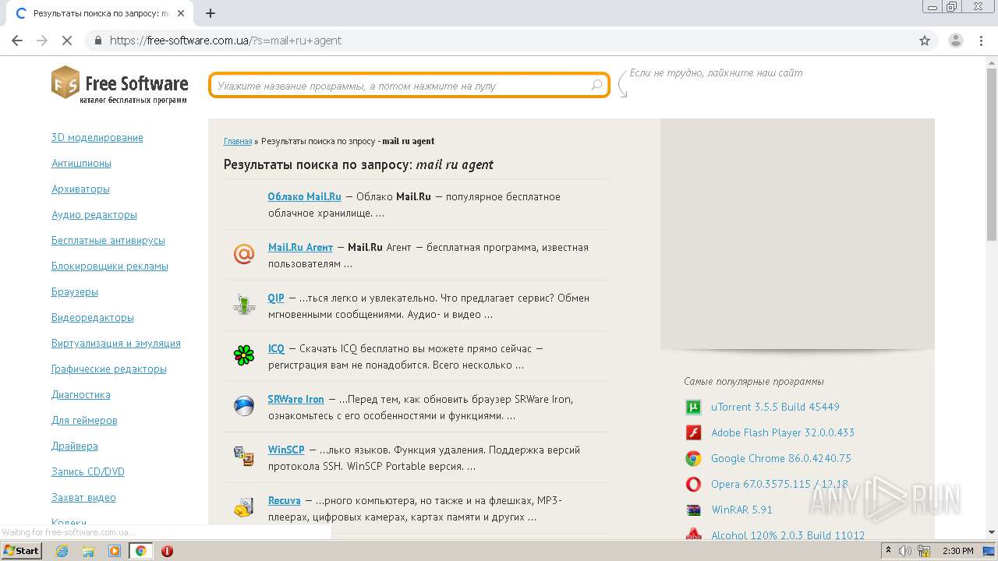Open the Виртуализация и эмуляция category

[x=116, y=343]
